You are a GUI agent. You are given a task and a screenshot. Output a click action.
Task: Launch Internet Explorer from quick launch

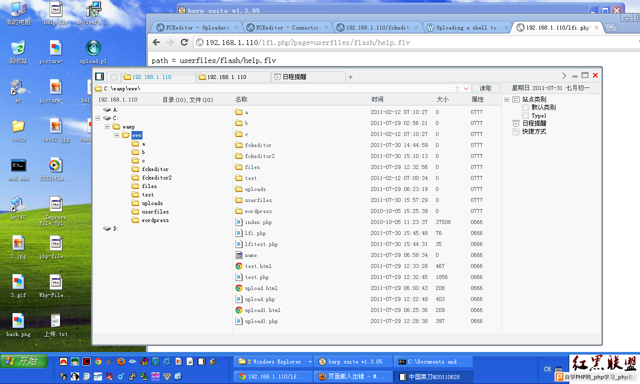pos(167,361)
